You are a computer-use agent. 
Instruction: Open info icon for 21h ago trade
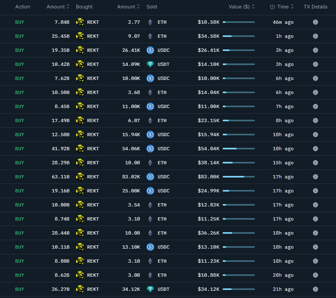click(315, 289)
